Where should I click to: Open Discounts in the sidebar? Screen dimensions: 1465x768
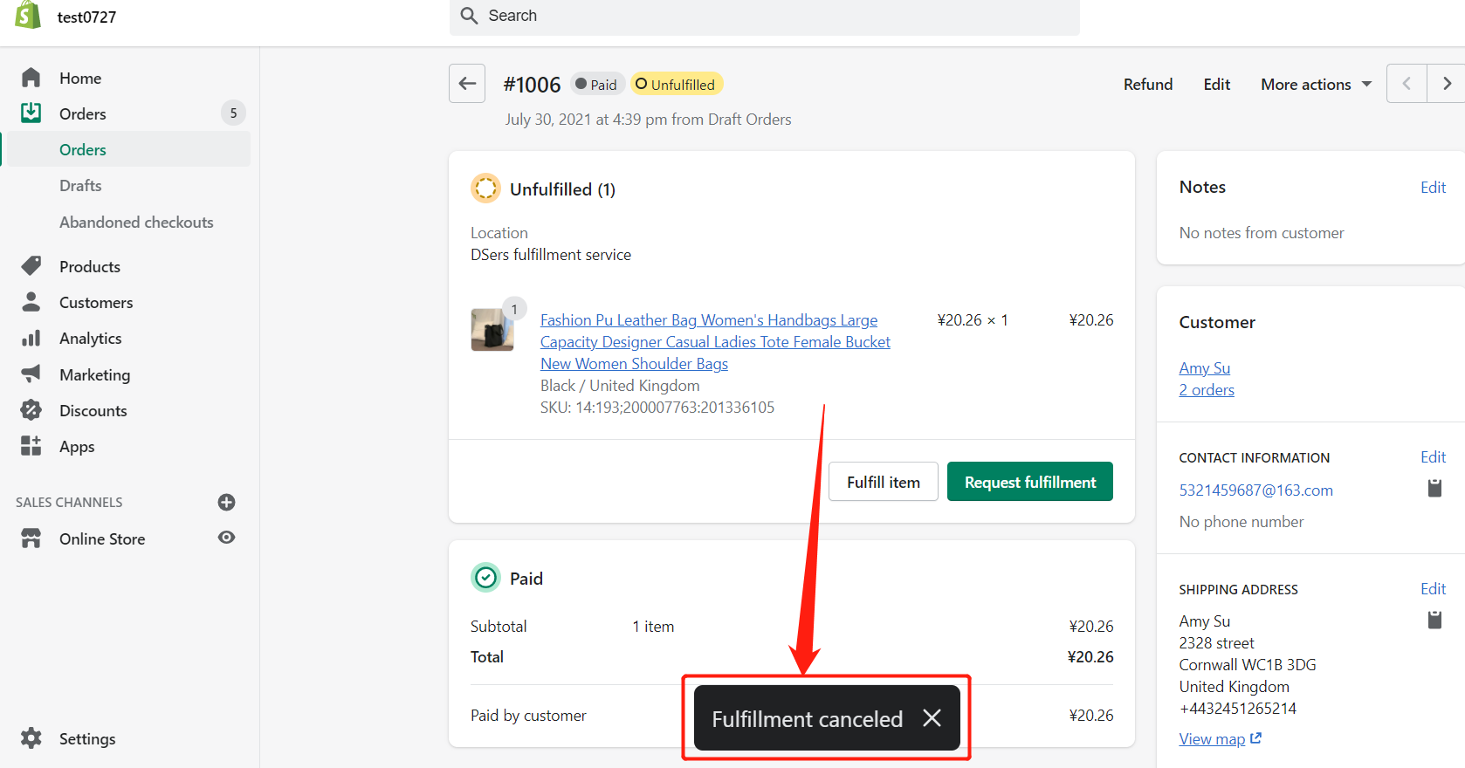93,411
